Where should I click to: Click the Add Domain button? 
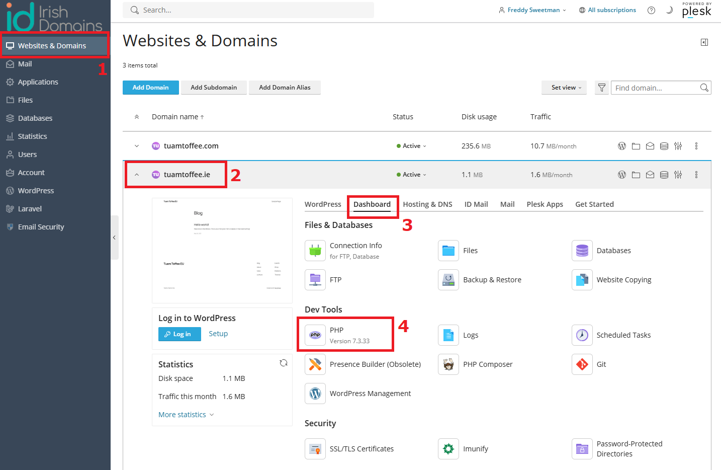coord(150,88)
